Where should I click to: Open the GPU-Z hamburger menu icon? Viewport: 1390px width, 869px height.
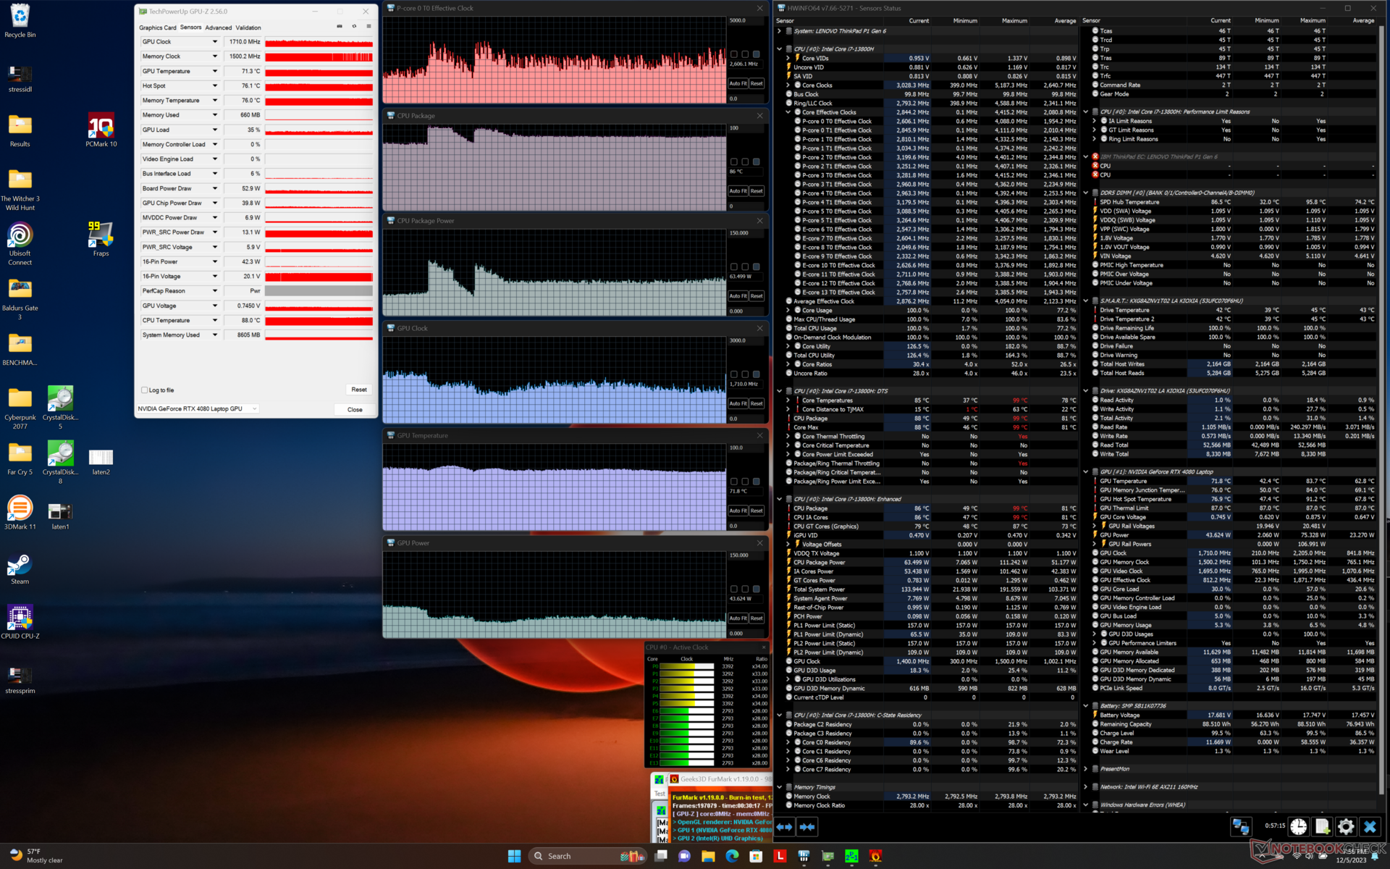[x=368, y=27]
